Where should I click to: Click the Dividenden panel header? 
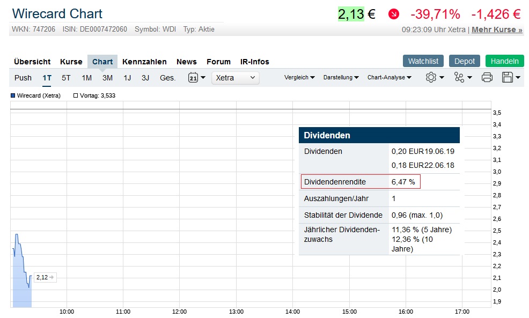[x=379, y=135]
